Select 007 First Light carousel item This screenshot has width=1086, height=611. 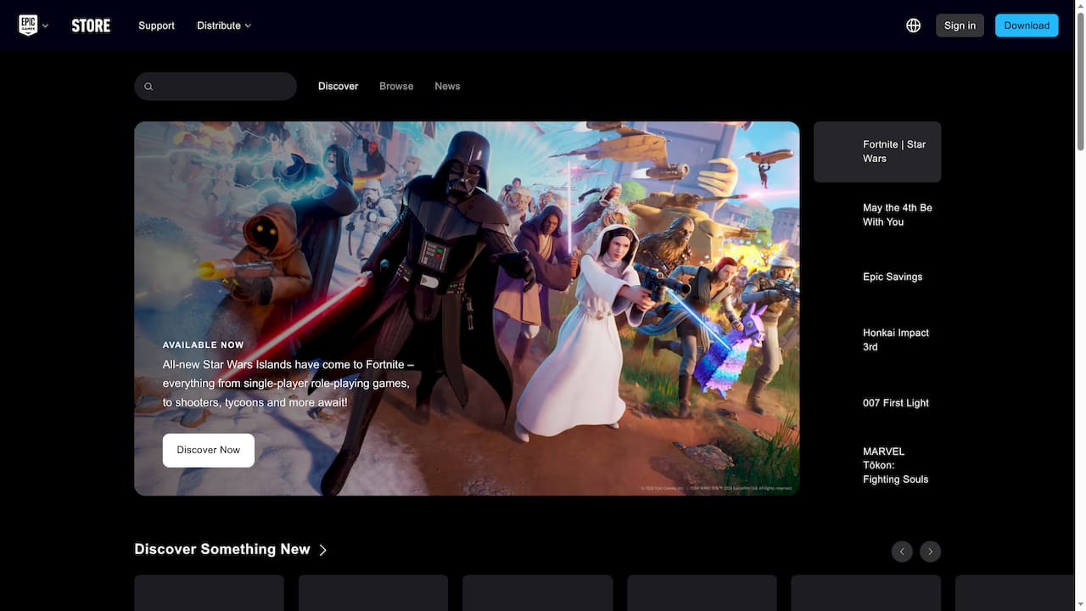pyautogui.click(x=877, y=403)
